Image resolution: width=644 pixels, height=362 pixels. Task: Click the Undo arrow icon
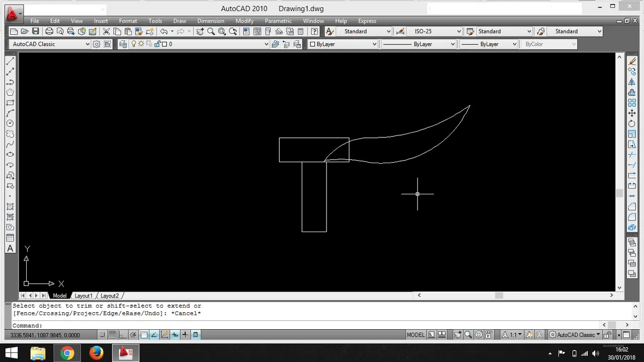pos(164,31)
